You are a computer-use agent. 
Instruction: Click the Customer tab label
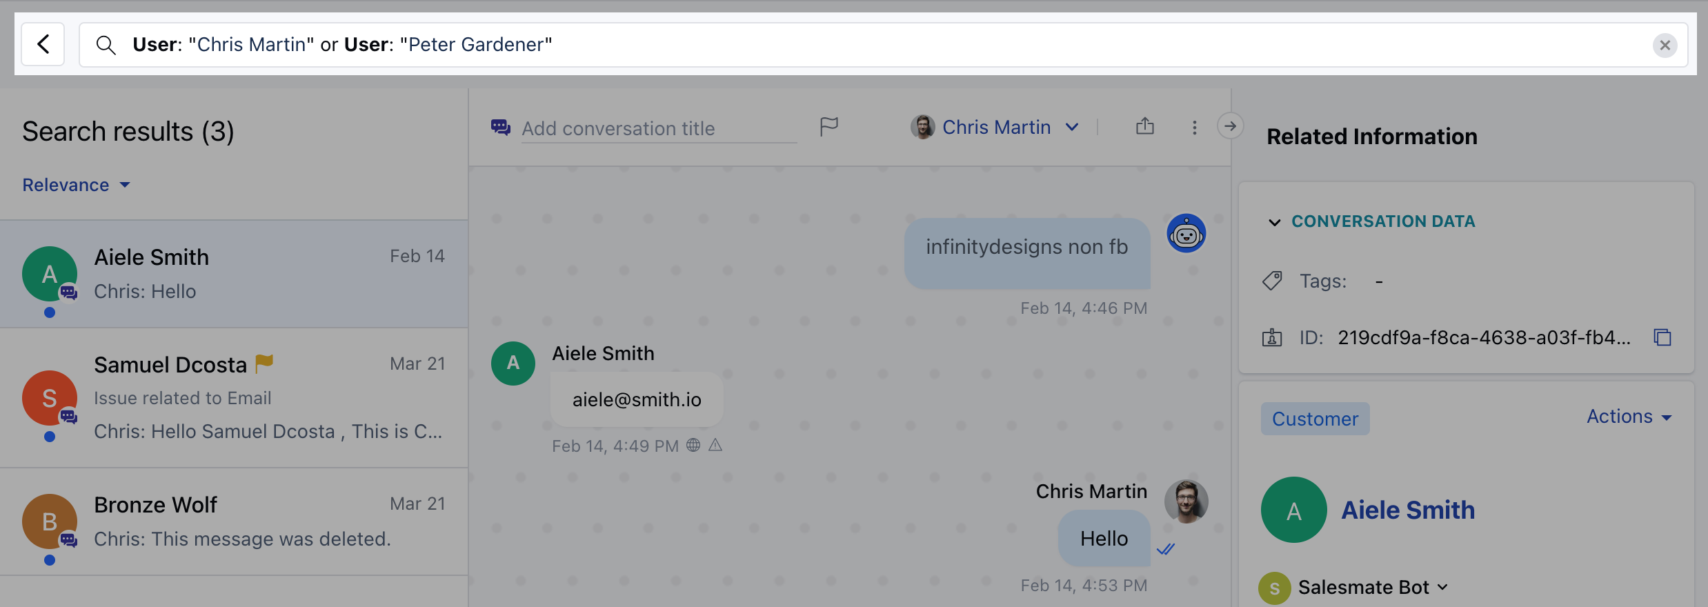click(1315, 419)
